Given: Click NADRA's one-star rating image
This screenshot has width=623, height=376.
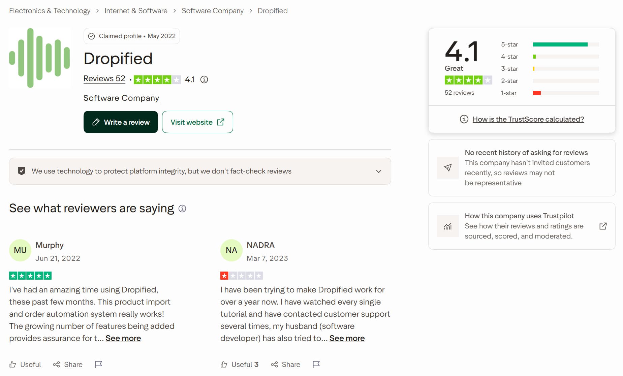Looking at the screenshot, I should 242,276.
